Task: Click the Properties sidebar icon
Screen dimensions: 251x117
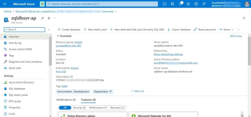Action: point(5,107)
